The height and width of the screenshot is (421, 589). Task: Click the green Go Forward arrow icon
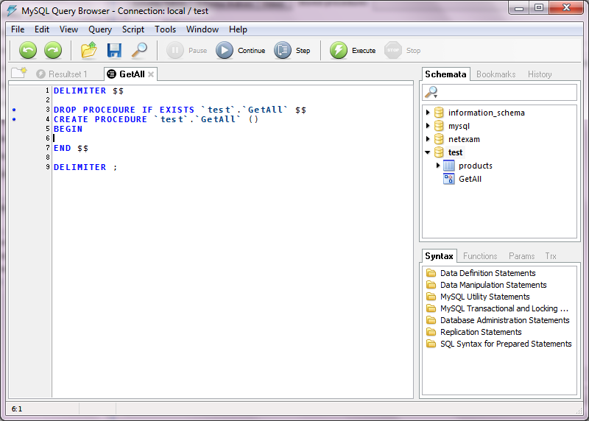click(53, 50)
